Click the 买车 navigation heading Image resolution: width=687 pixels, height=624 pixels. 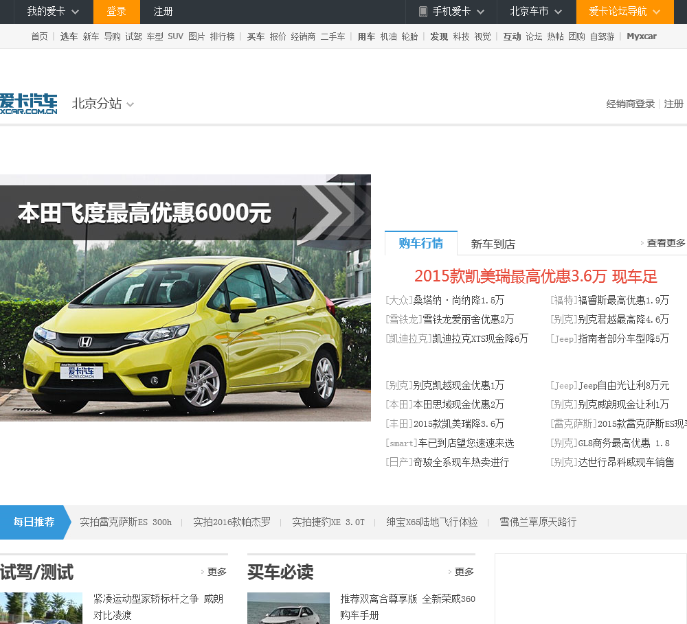256,36
